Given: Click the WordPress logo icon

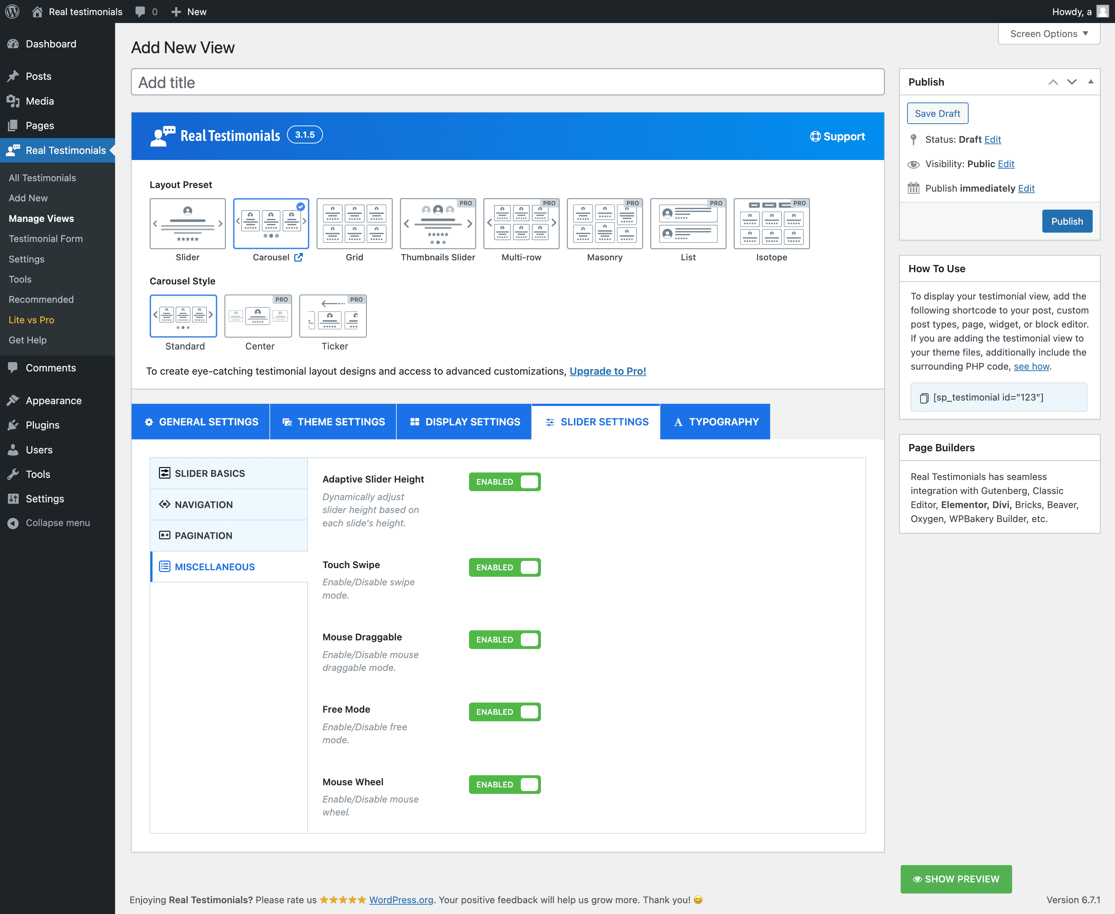Looking at the screenshot, I should click(x=12, y=12).
